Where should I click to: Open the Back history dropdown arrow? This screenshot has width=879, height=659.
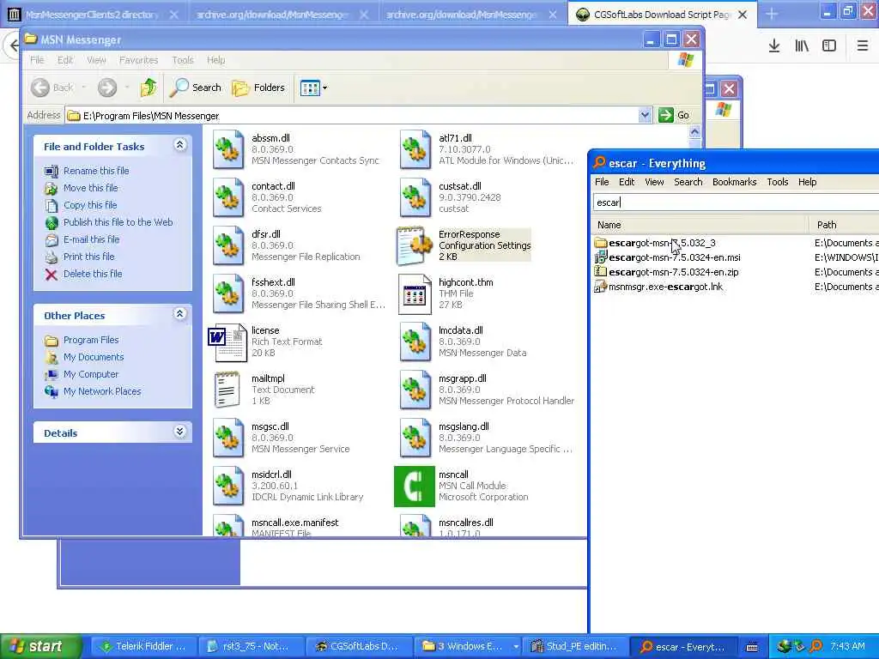click(83, 88)
